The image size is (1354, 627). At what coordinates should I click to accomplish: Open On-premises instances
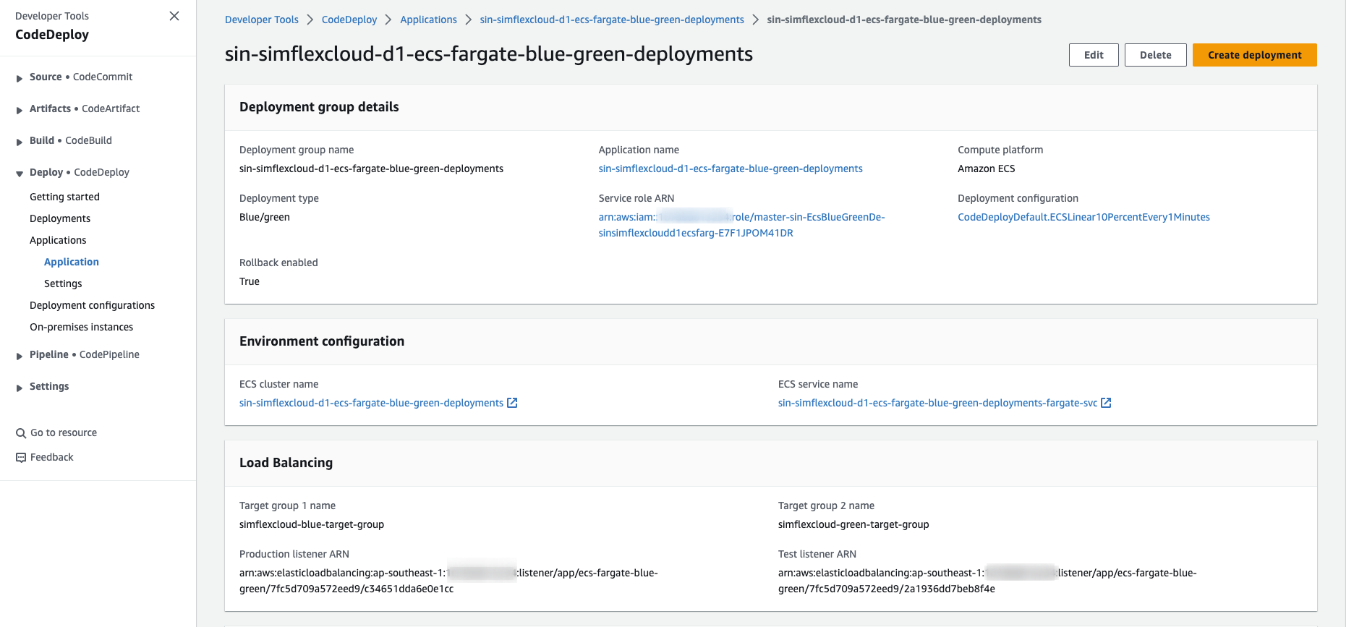(x=81, y=327)
